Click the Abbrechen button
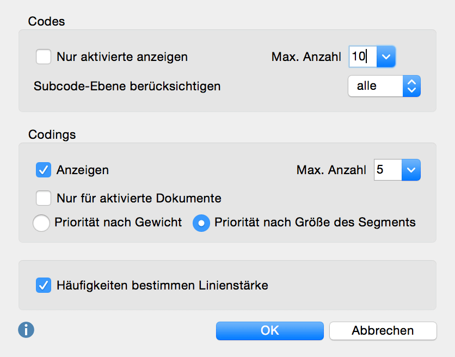Image resolution: width=455 pixels, height=357 pixels. 383,330
